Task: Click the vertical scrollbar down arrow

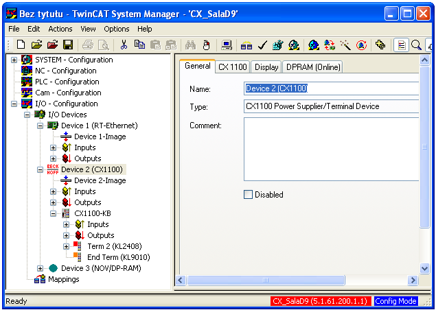Action: (424, 268)
